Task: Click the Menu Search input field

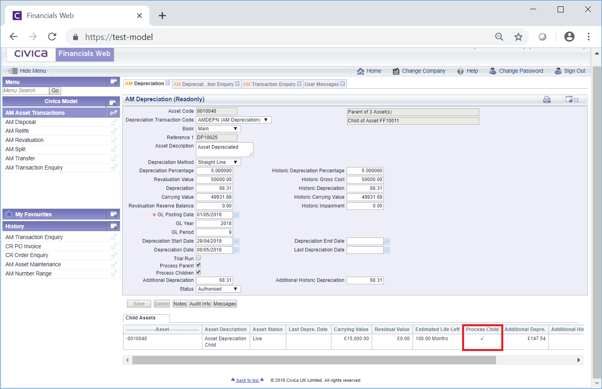Action: pos(26,91)
